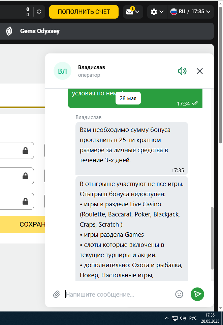
Task: Click the СОХРАН save button
Action: pyautogui.click(x=23, y=224)
